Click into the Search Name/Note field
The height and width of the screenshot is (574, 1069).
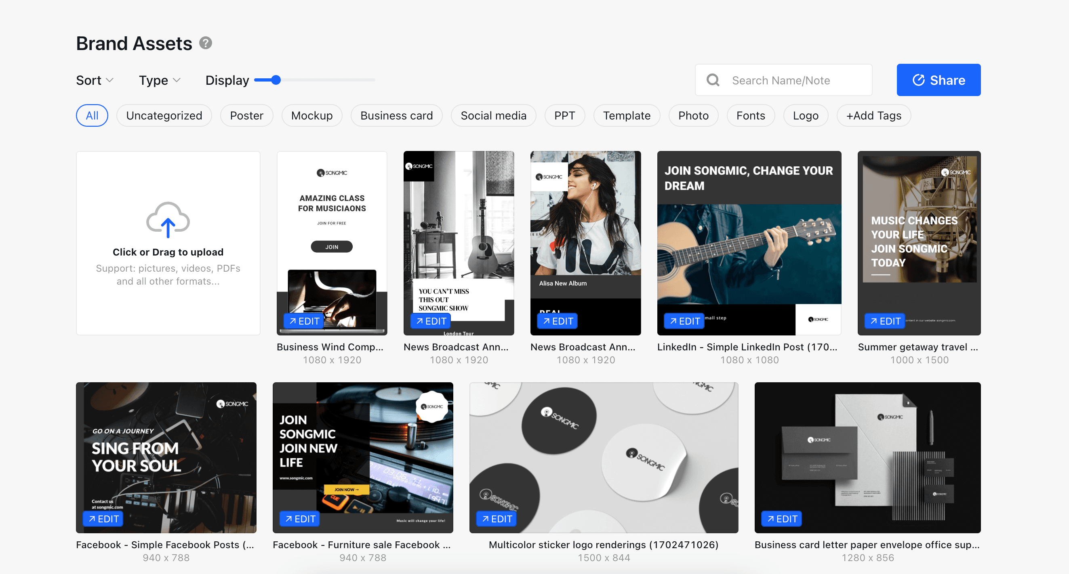(x=783, y=80)
